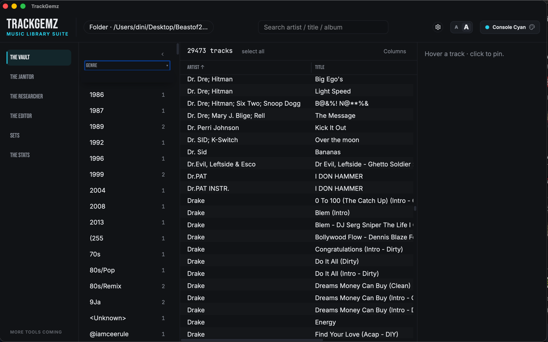Screen dimensions: 548x342
Task: Select The Message by Dr. Dre; Mary J. Blige
Action: (297, 116)
